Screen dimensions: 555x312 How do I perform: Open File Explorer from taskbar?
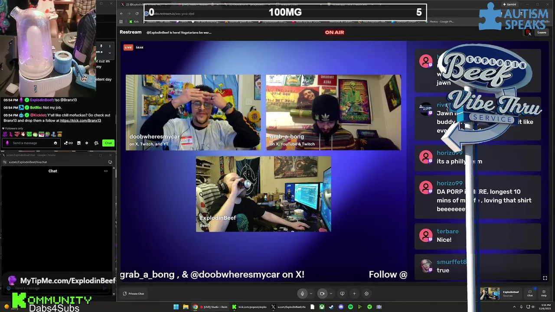[186, 307]
